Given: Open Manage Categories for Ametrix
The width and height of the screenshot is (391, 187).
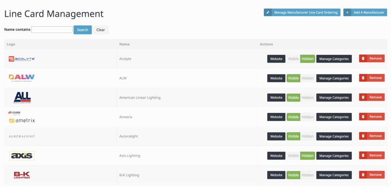Looking at the screenshot, I should pyautogui.click(x=334, y=117).
